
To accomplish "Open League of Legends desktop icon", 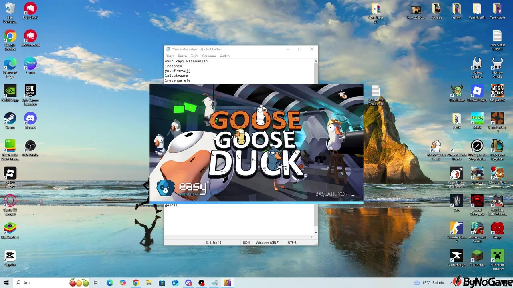I will pyautogui.click(x=497, y=150).
